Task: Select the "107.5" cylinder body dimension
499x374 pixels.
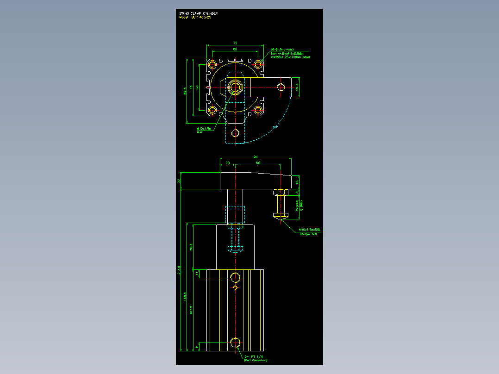Action: pos(191,310)
